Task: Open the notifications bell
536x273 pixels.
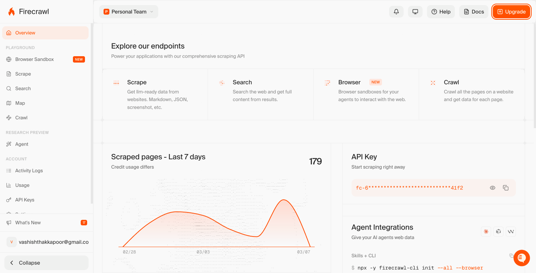Action: tap(396, 12)
